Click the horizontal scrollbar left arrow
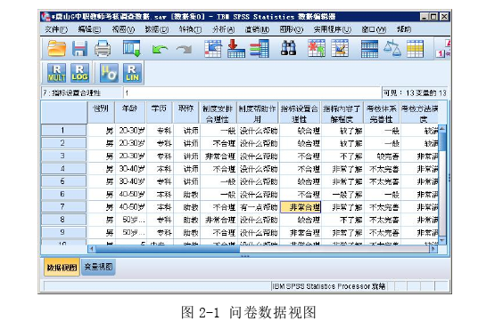Viewport: 503px width, 321px height. 92,249
